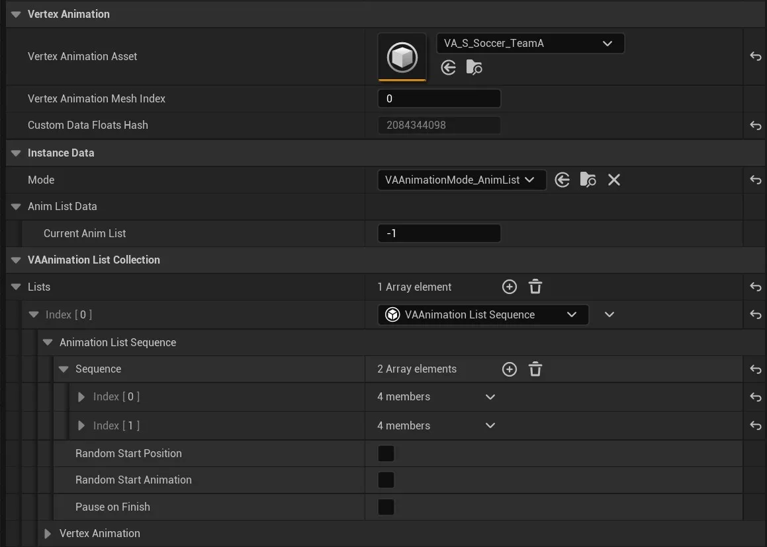Delete all Sequence array elements

535,369
